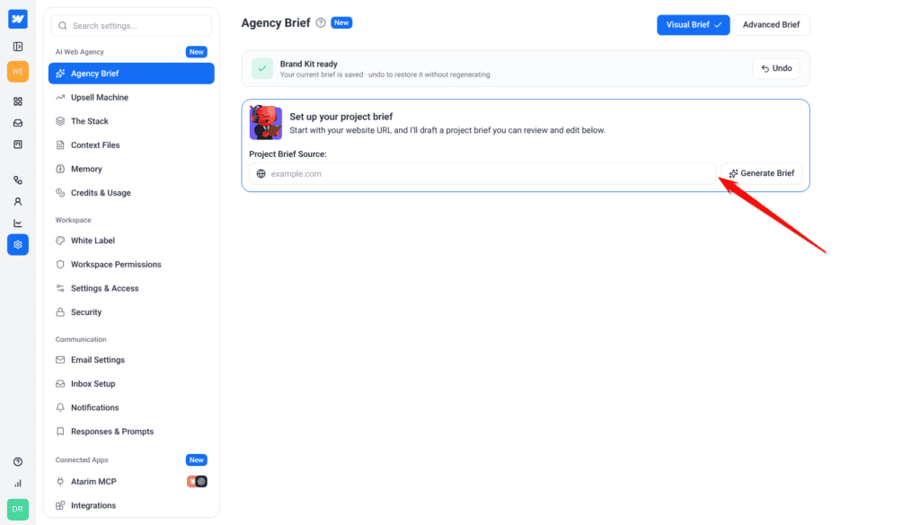This screenshot has width=920, height=525.
Task: Open Credits & Usage page
Action: (x=131, y=193)
